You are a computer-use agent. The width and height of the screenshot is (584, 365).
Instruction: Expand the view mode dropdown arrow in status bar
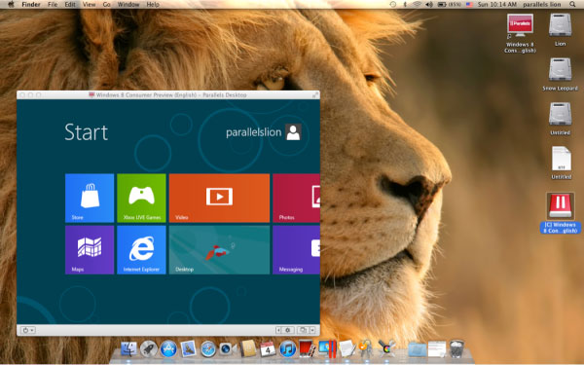pos(312,330)
